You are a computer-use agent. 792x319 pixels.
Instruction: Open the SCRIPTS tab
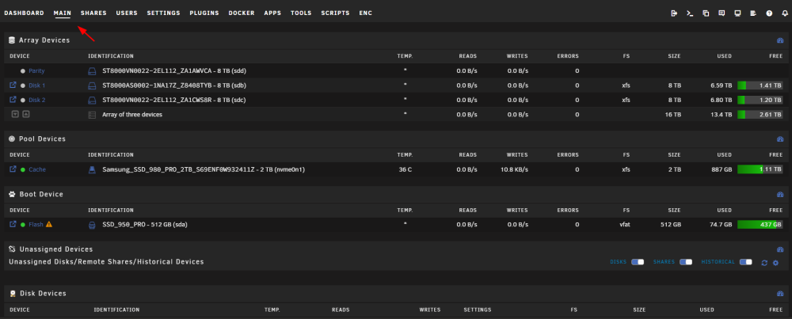335,13
